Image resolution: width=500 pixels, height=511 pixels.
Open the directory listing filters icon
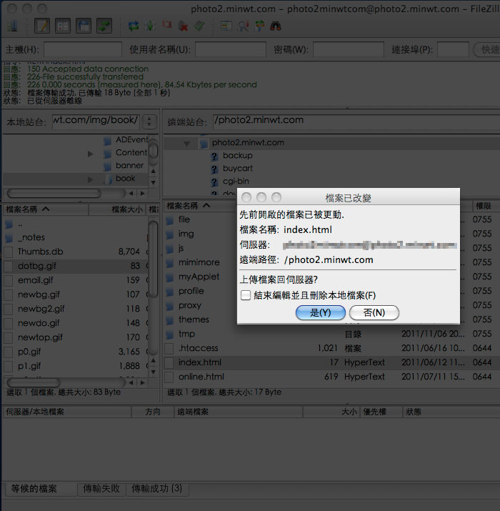point(226,26)
